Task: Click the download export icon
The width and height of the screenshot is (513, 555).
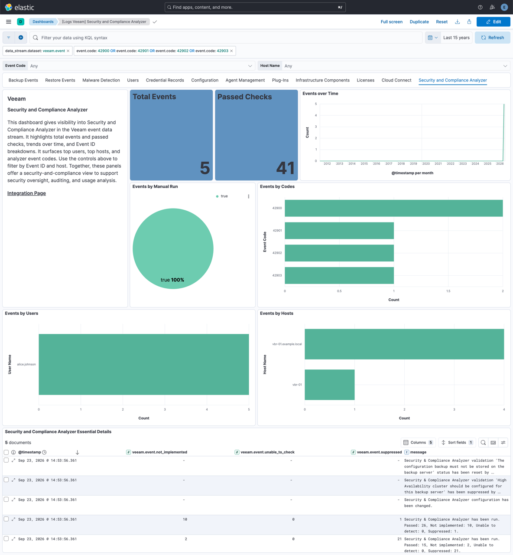Action: 458,22
